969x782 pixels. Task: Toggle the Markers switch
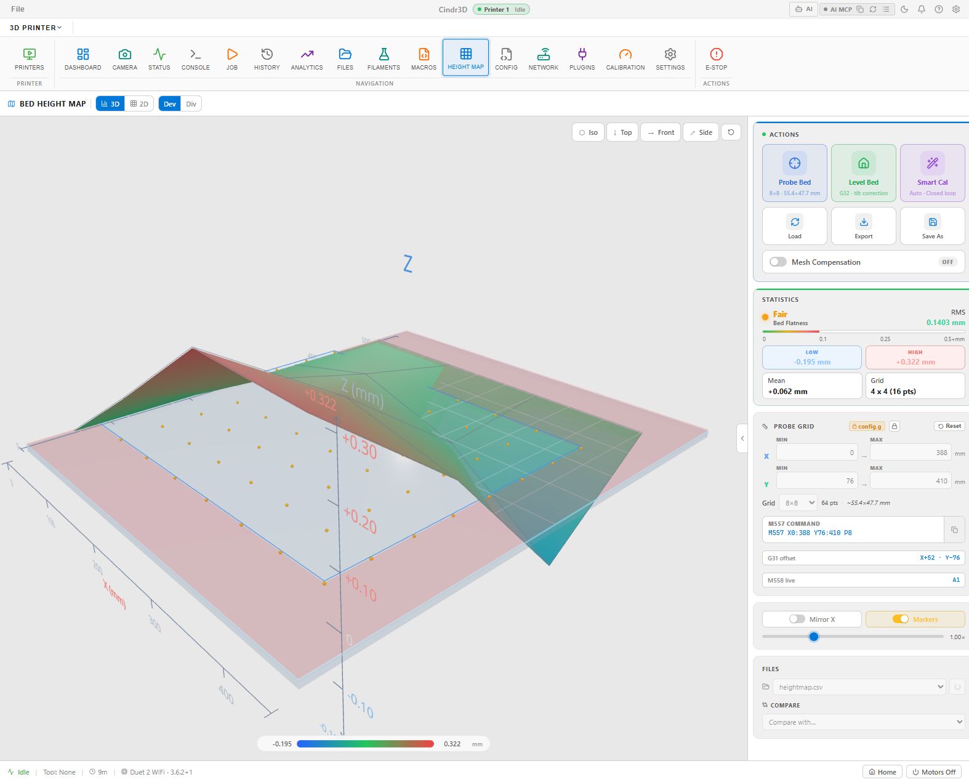pos(901,619)
